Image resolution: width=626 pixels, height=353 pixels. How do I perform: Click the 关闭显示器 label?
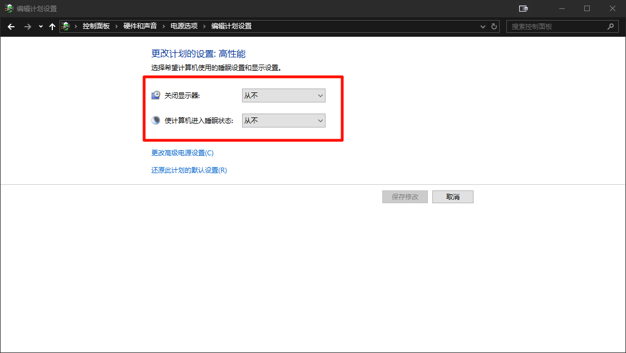coord(182,95)
